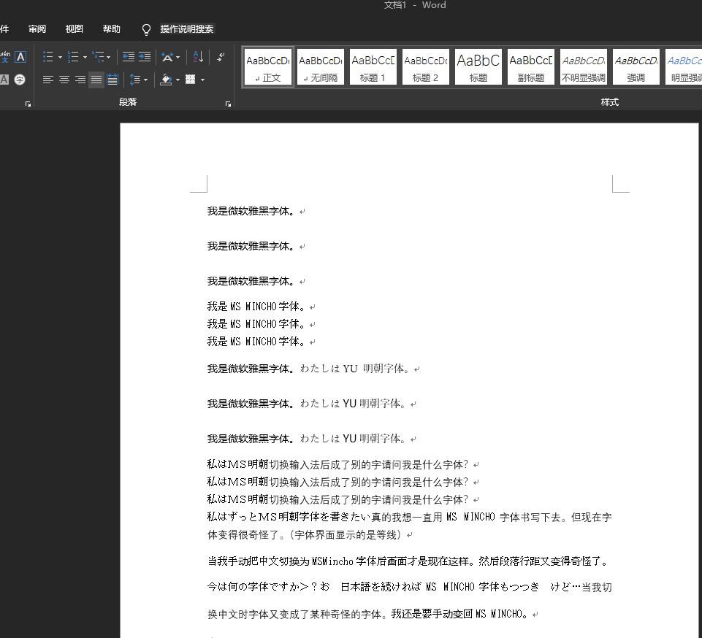702x638 pixels.
Task: Align text right
Action: (x=80, y=80)
